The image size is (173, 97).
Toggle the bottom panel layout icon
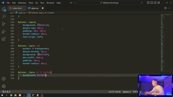(152, 3)
